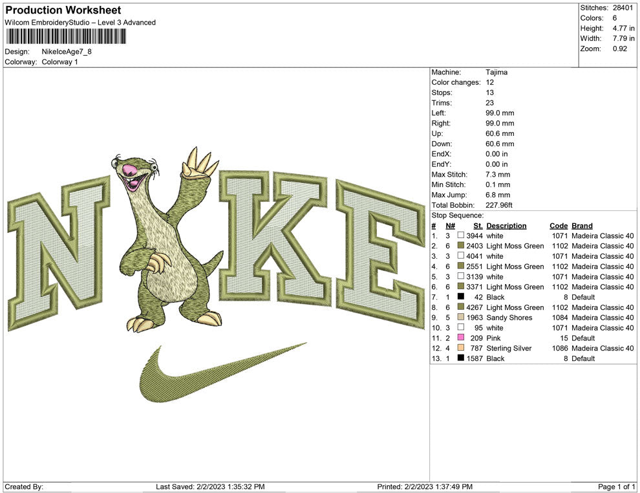The image size is (640, 493).
Task: Click the Code column header
Action: point(559,226)
